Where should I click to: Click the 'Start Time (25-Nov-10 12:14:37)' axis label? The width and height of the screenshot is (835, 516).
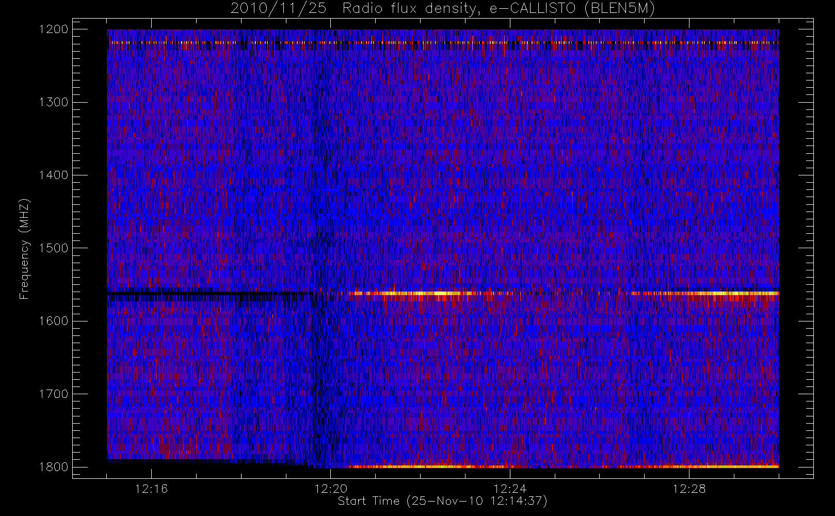[x=442, y=501]
